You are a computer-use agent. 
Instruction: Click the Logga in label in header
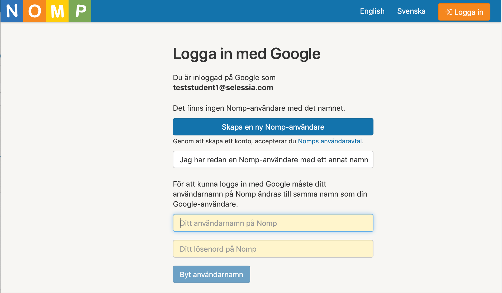click(469, 12)
